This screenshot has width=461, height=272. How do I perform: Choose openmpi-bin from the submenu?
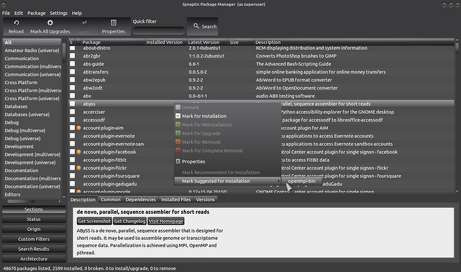(x=301, y=181)
